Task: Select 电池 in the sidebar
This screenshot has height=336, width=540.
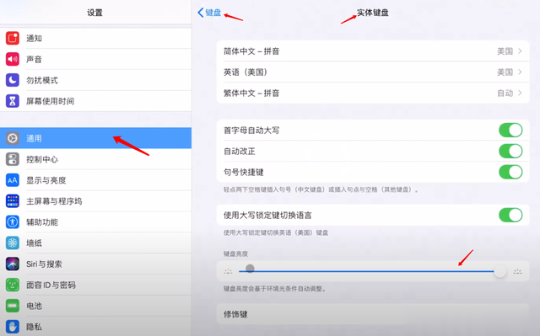Action: [x=95, y=306]
